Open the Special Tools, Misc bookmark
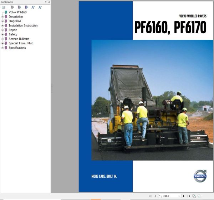The image size is (214, 200). click(x=21, y=43)
